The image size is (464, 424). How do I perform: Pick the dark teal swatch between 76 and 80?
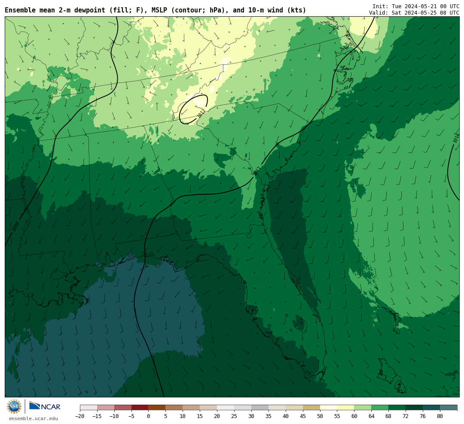point(431,408)
